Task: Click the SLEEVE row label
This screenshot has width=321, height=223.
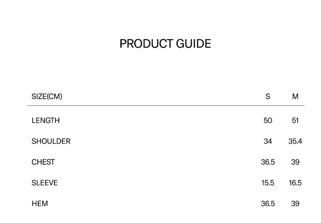Action: (44, 183)
